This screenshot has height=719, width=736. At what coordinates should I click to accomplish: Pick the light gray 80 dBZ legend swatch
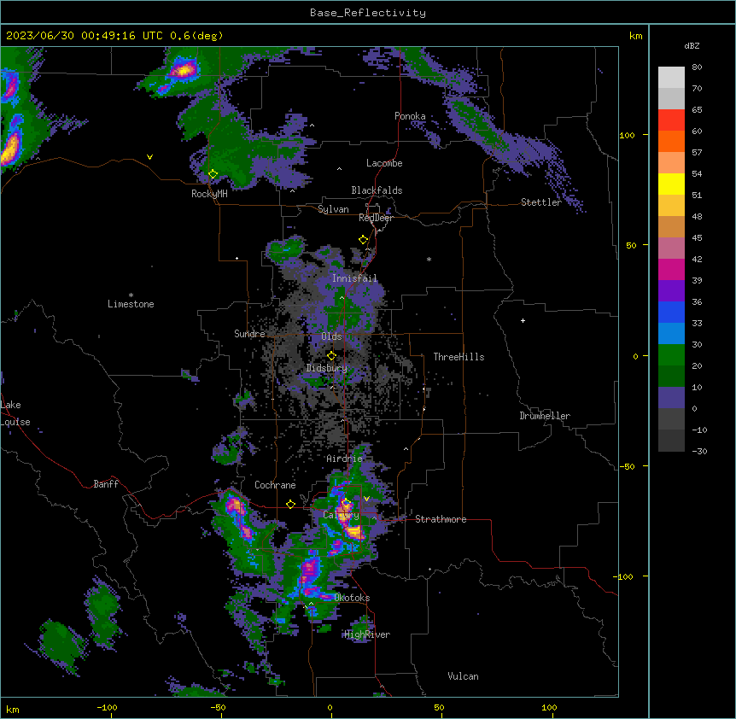[x=671, y=78]
